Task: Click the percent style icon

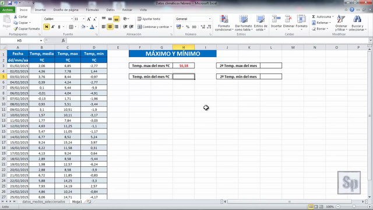Action: coord(188,27)
